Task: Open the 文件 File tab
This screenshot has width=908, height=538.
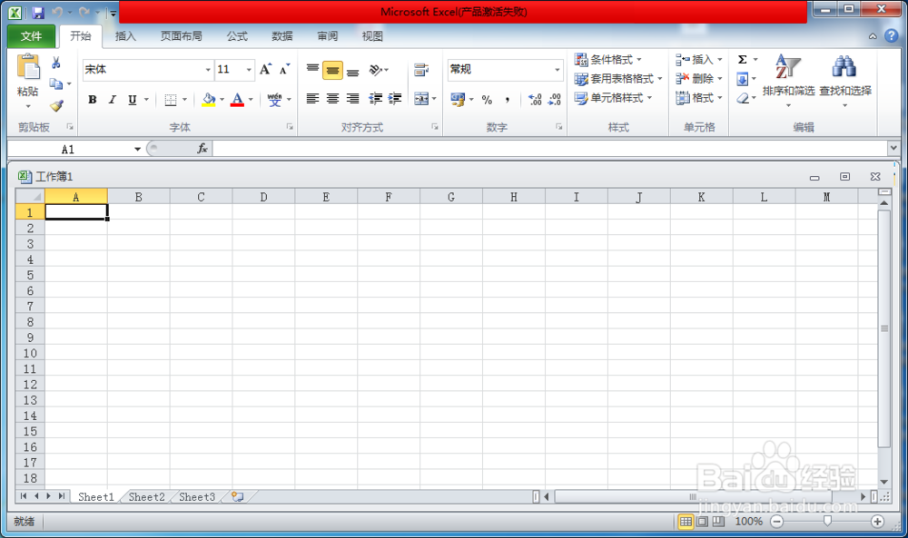Action: tap(31, 36)
